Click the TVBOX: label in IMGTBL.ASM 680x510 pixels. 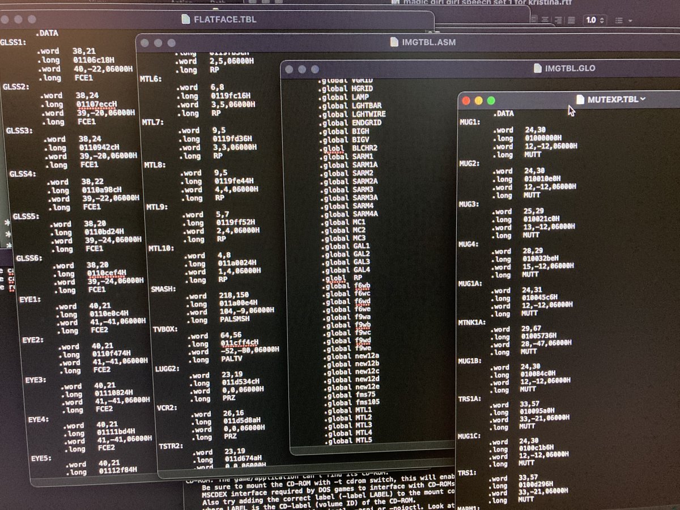coord(165,329)
